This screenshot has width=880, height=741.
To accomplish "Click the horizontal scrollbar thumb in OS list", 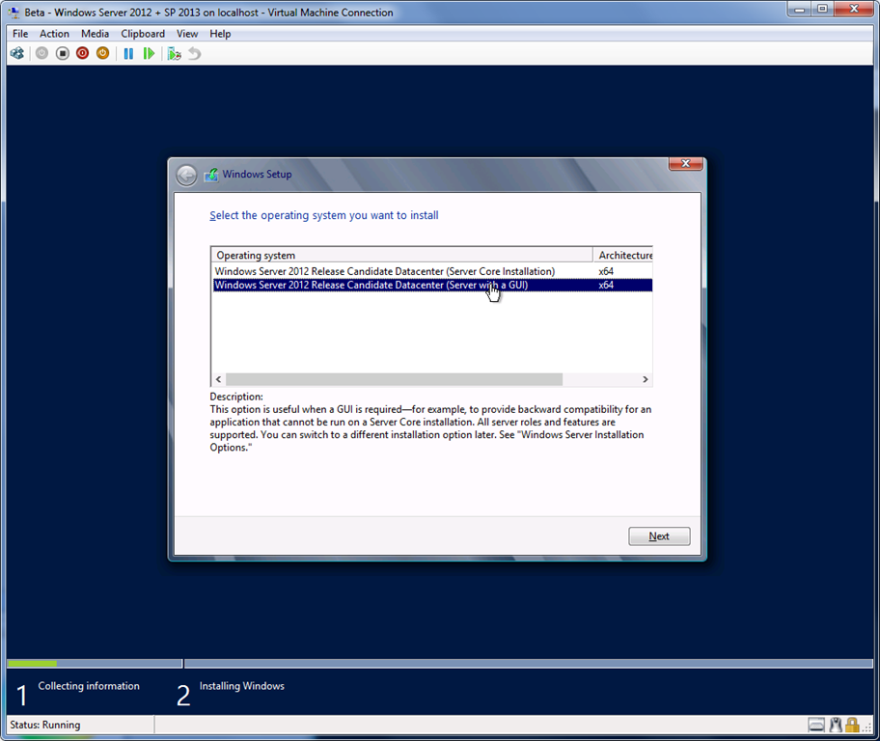I will 394,379.
